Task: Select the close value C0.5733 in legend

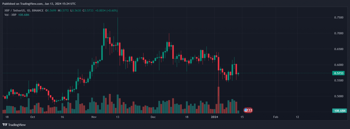Action: pos(88,11)
